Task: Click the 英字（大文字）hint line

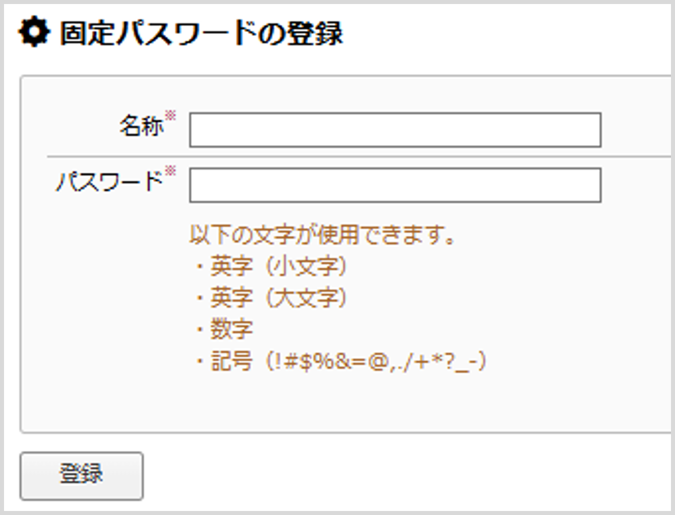Action: (279, 298)
